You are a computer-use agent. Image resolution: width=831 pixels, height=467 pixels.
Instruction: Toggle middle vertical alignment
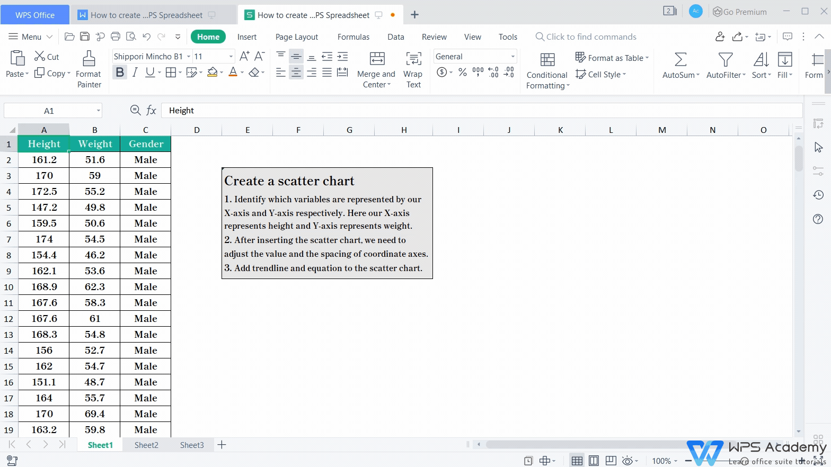click(296, 56)
